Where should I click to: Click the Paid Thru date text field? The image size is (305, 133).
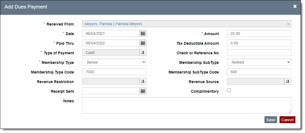click(111, 43)
